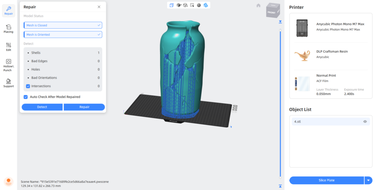Open the Edit tool
This screenshot has width=376, height=190.
click(8, 47)
